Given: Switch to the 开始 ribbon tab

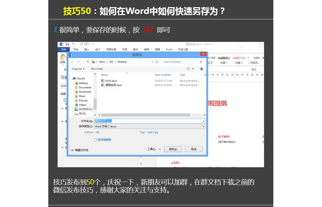Looking at the screenshot, I should click(76, 49).
